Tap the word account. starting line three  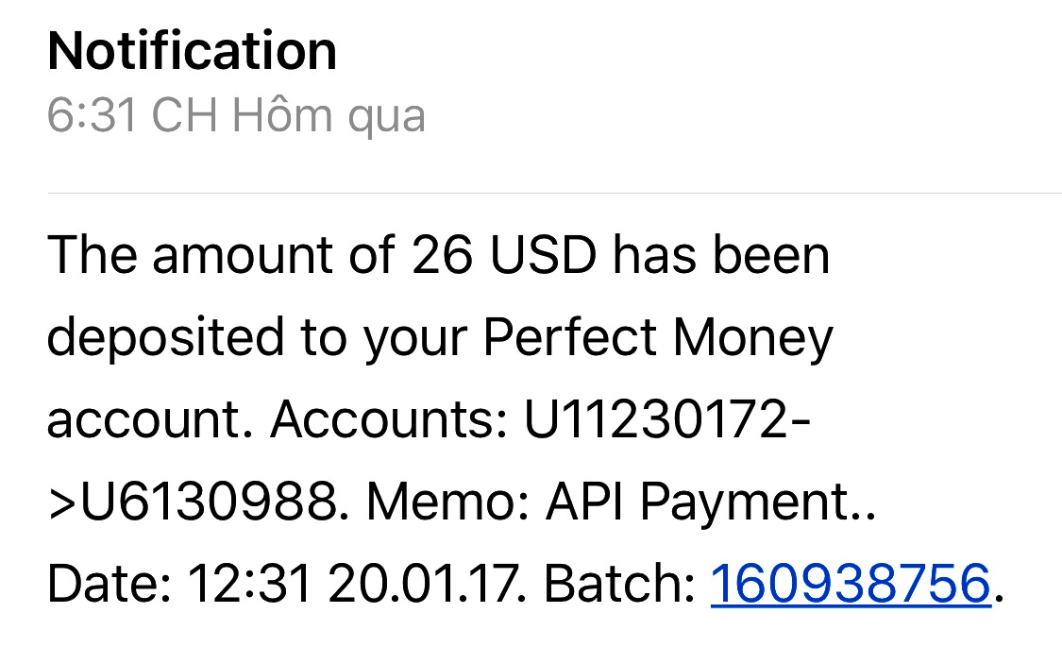[151, 419]
